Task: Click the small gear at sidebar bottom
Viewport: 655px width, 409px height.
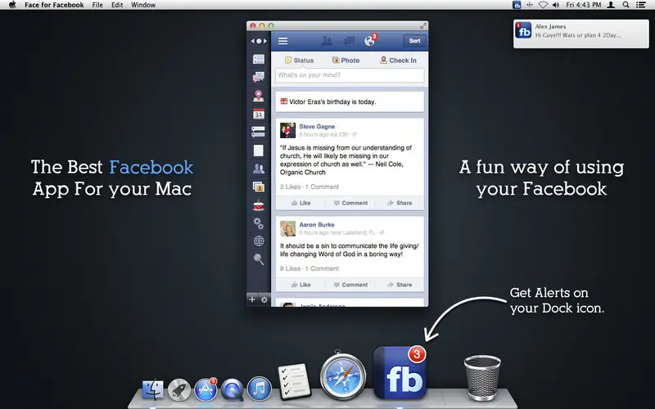Action: 264,299
